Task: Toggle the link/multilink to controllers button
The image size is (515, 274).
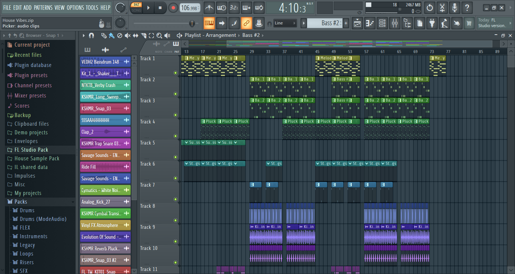Action: pyautogui.click(x=246, y=23)
